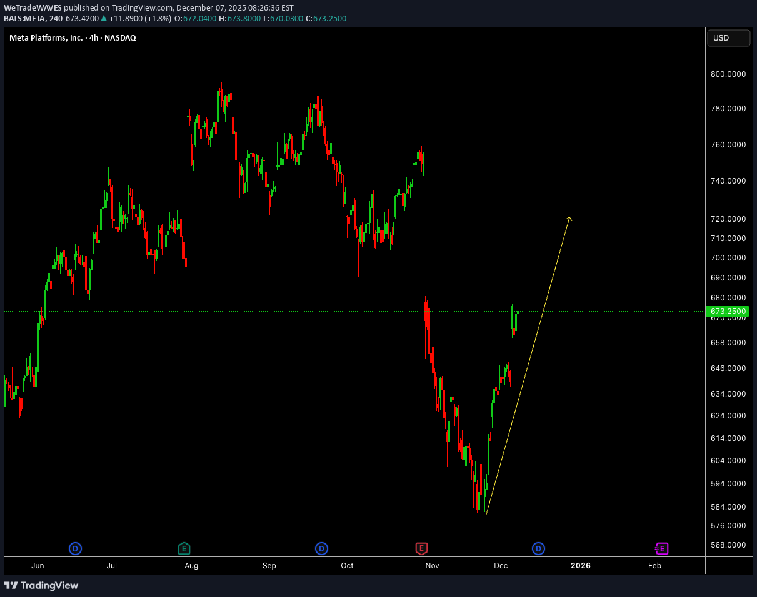Click the green 673.2500 current price label

tap(728, 311)
